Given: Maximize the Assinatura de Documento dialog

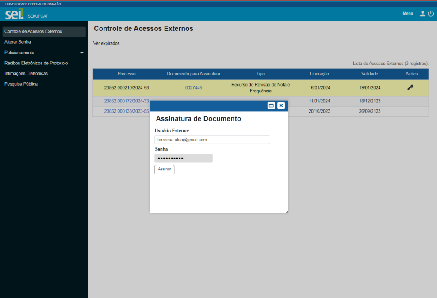Looking at the screenshot, I should point(271,106).
